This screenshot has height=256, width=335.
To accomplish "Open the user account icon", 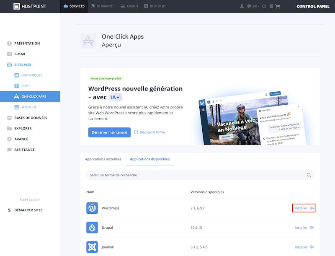I will point(242,6).
